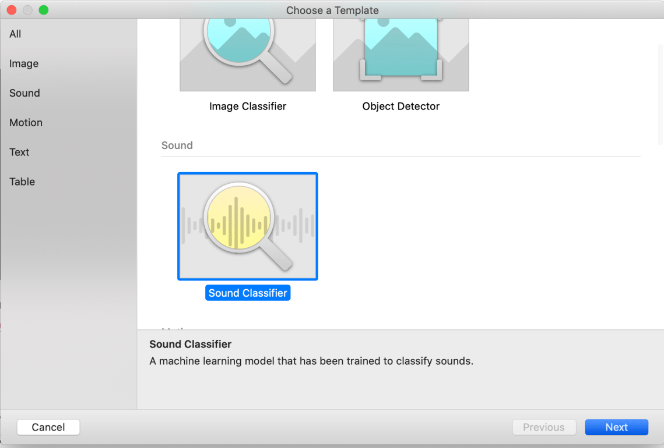This screenshot has width=664, height=448.
Task: Select the Sound Classifier template icon
Action: tap(247, 226)
